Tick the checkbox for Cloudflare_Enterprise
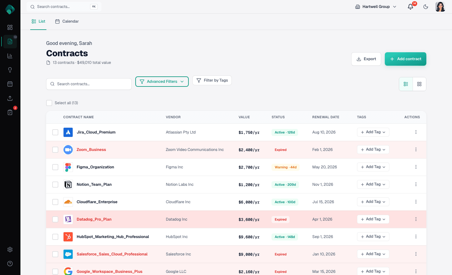 coord(55,202)
